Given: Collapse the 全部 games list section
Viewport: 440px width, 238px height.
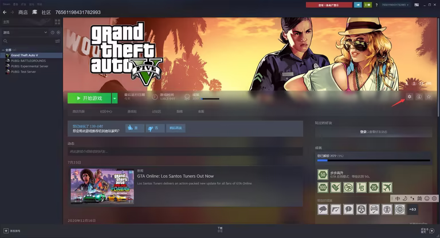Looking at the screenshot, I should [2, 50].
